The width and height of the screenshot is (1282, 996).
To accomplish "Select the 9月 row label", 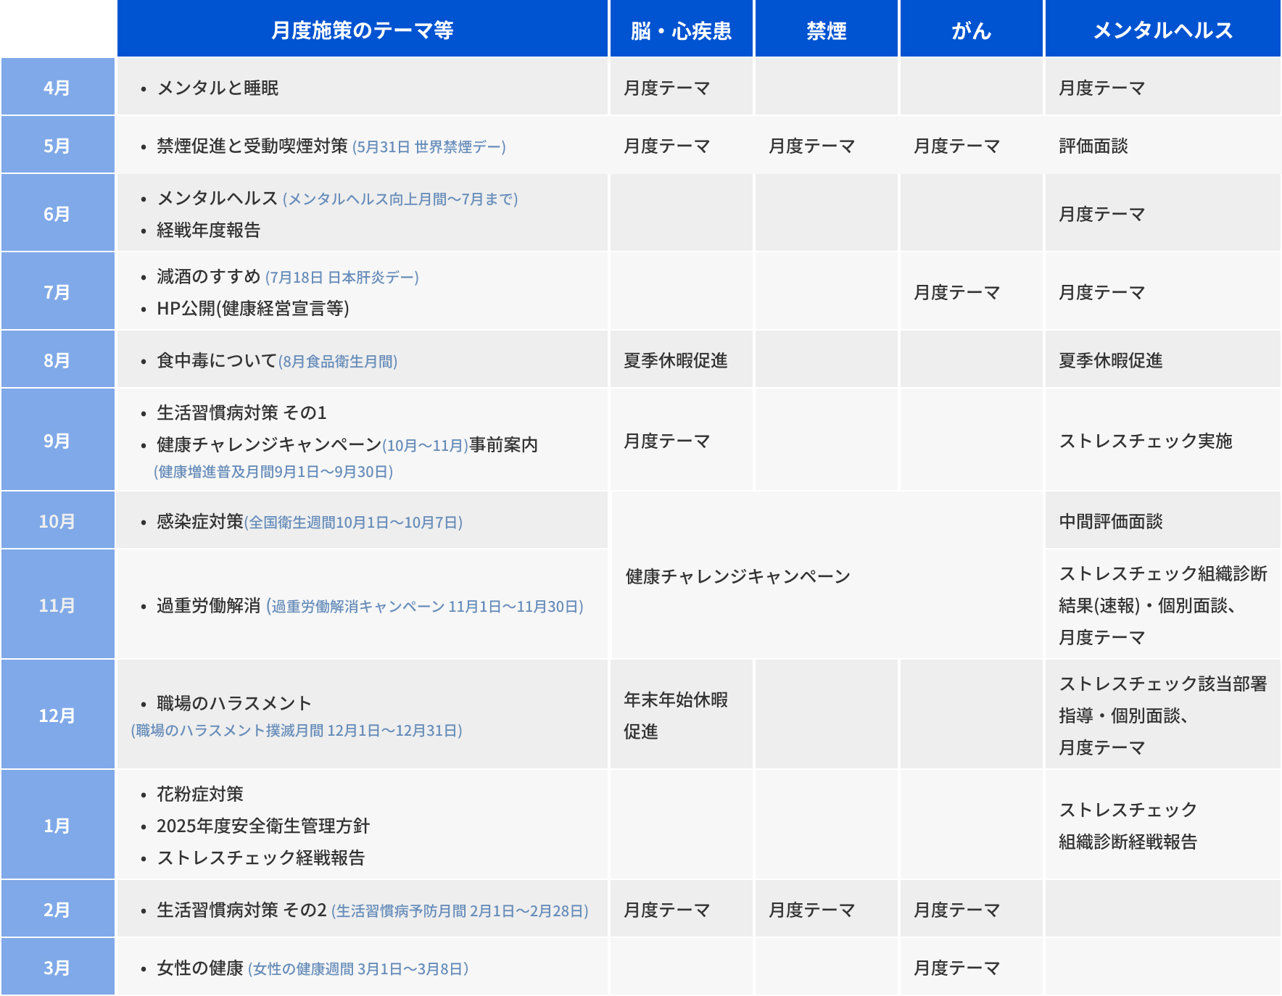I will (x=57, y=440).
